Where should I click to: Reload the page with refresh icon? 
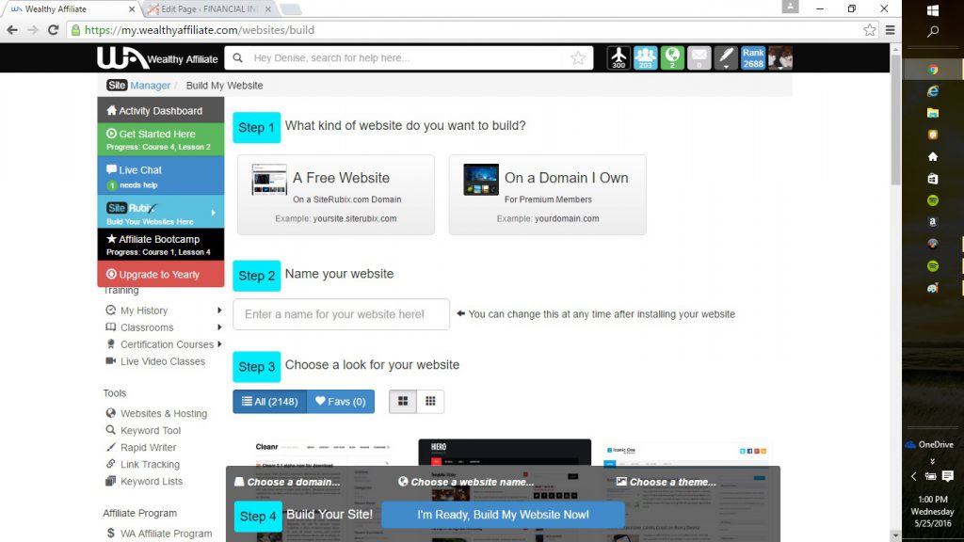54,29
